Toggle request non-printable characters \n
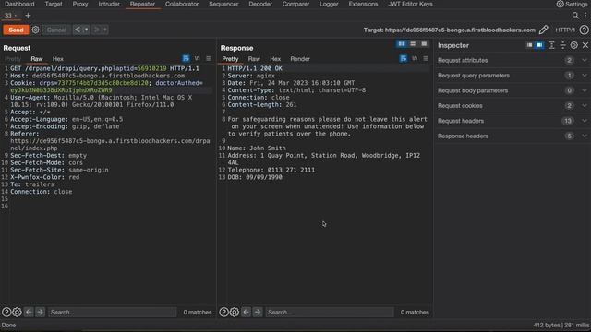The width and height of the screenshot is (591, 332). point(197,59)
